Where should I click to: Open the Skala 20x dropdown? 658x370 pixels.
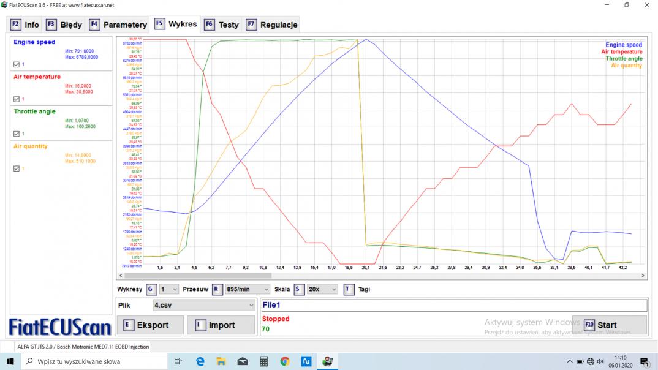[x=322, y=289]
